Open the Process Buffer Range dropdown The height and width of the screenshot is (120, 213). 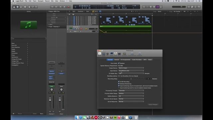tap(131, 93)
